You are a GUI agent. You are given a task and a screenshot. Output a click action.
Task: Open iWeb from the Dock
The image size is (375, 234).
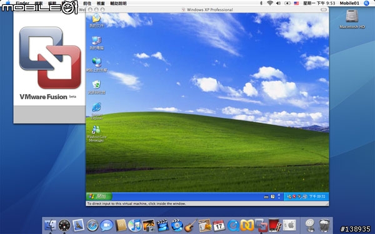[205, 225]
